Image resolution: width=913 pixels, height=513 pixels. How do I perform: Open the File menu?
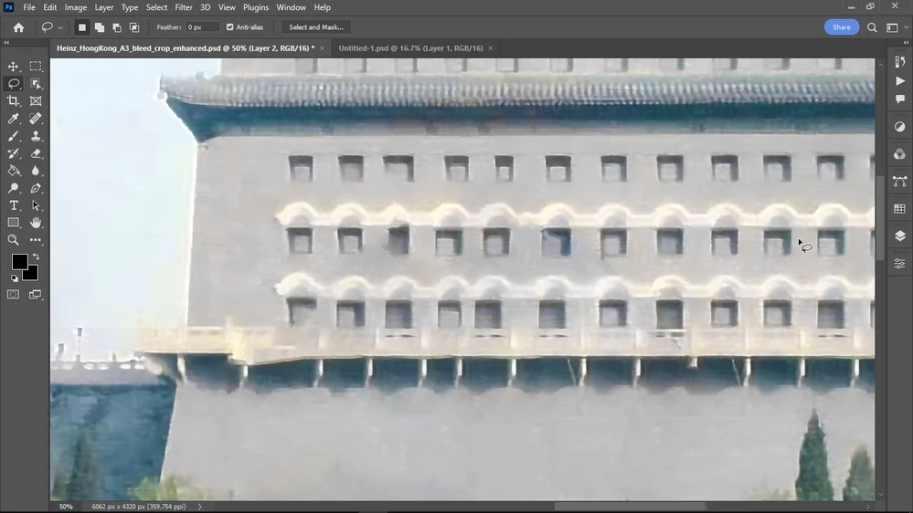coord(29,7)
